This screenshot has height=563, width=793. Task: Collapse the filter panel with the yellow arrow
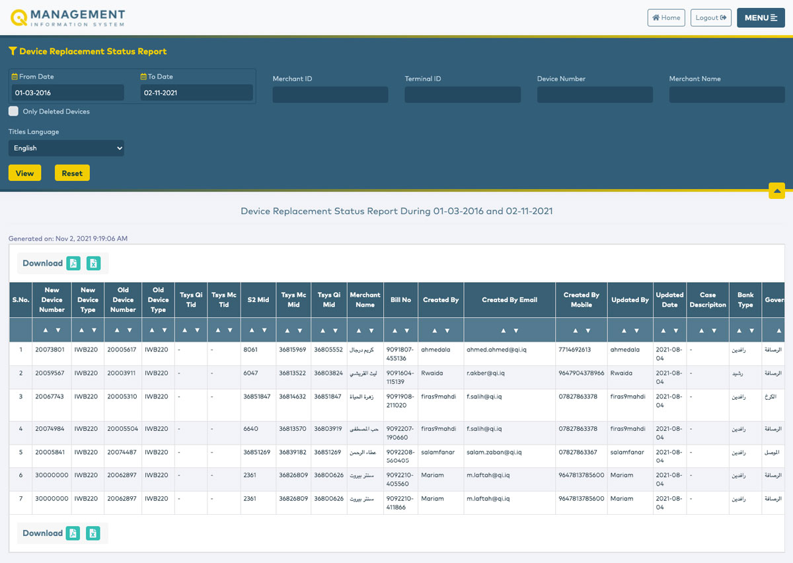(x=777, y=190)
